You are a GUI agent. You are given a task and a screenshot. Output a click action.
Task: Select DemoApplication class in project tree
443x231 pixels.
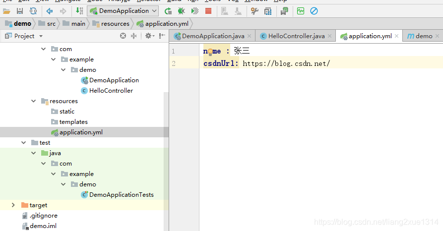(110, 80)
